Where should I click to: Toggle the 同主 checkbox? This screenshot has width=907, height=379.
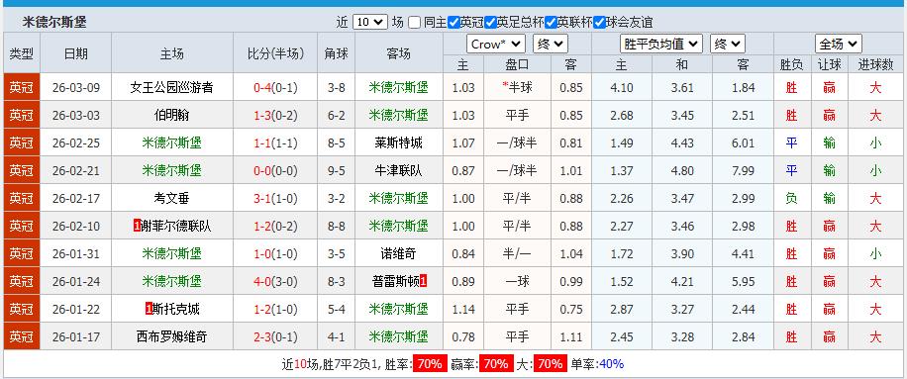pyautogui.click(x=414, y=23)
